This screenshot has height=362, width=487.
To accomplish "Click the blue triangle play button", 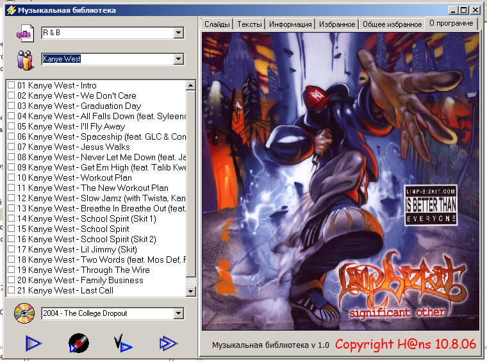I will pyautogui.click(x=33, y=343).
